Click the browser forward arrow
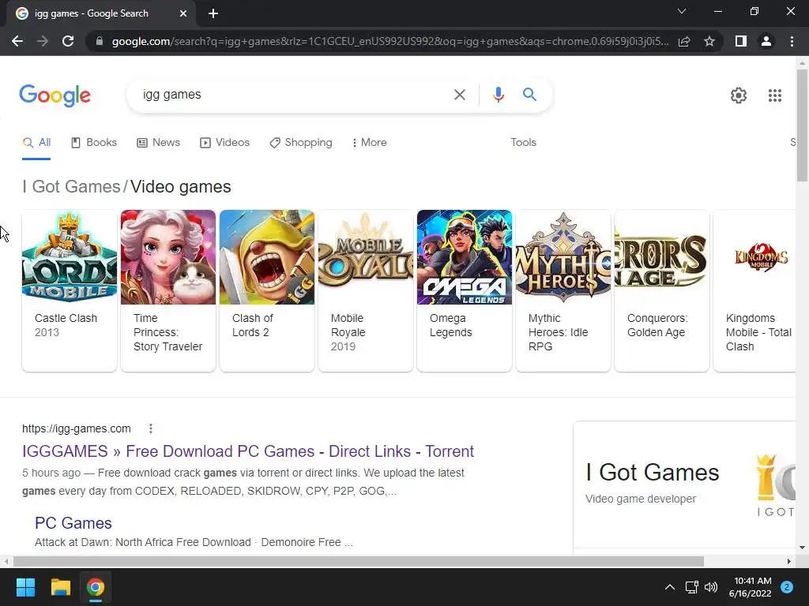This screenshot has width=809, height=606. (43, 41)
